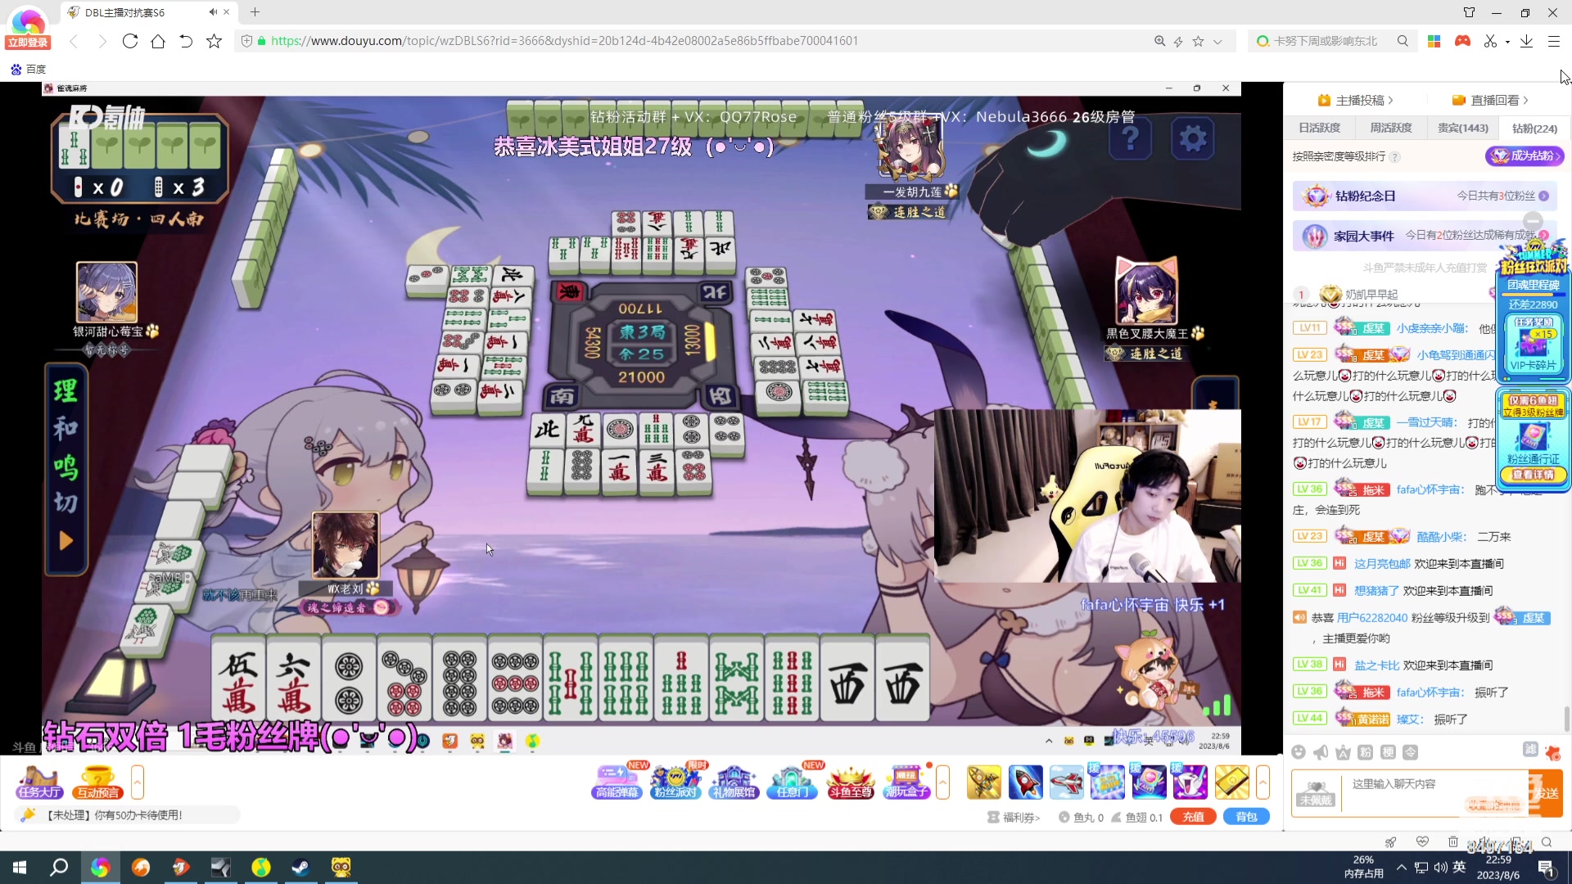Open game settings gear icon
This screenshot has height=884, width=1572.
pyautogui.click(x=1192, y=138)
